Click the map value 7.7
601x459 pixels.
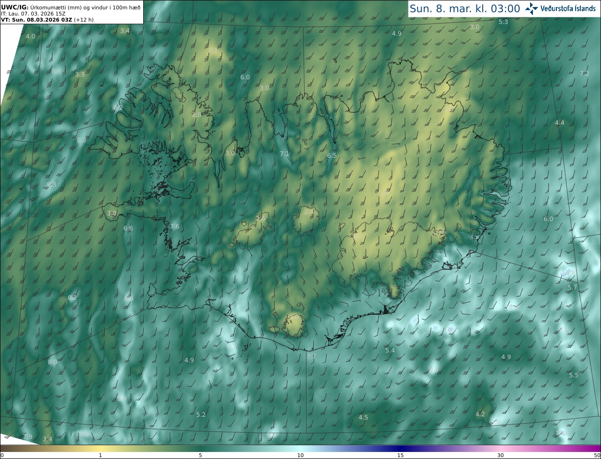point(311,357)
